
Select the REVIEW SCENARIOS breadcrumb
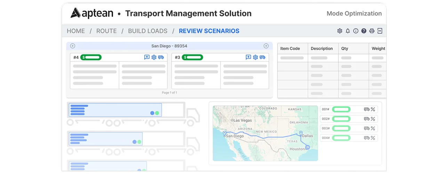(x=209, y=31)
